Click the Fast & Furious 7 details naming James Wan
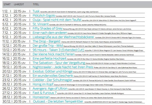The image size is (152, 105). (x=91, y=93)
